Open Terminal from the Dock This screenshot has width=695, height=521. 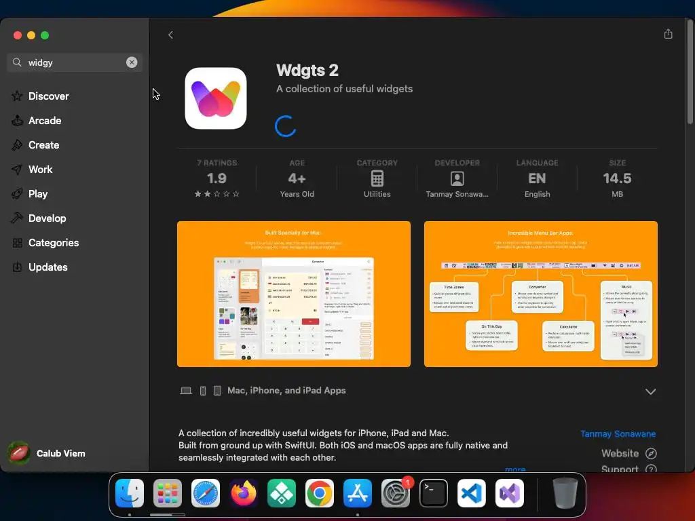click(x=434, y=493)
